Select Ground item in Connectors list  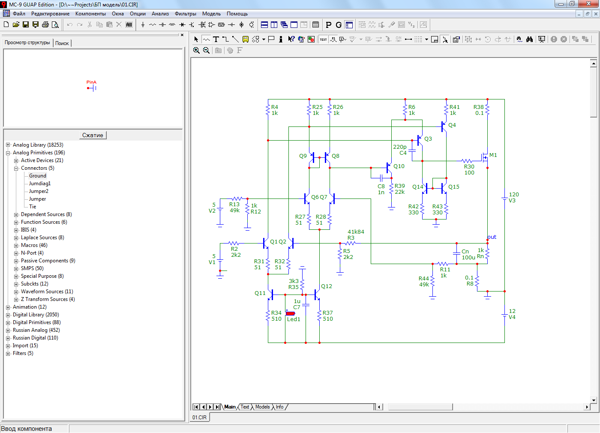coord(38,176)
